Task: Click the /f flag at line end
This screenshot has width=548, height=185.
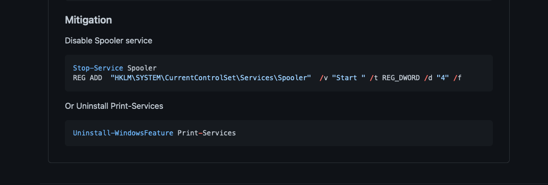Action: click(x=457, y=78)
